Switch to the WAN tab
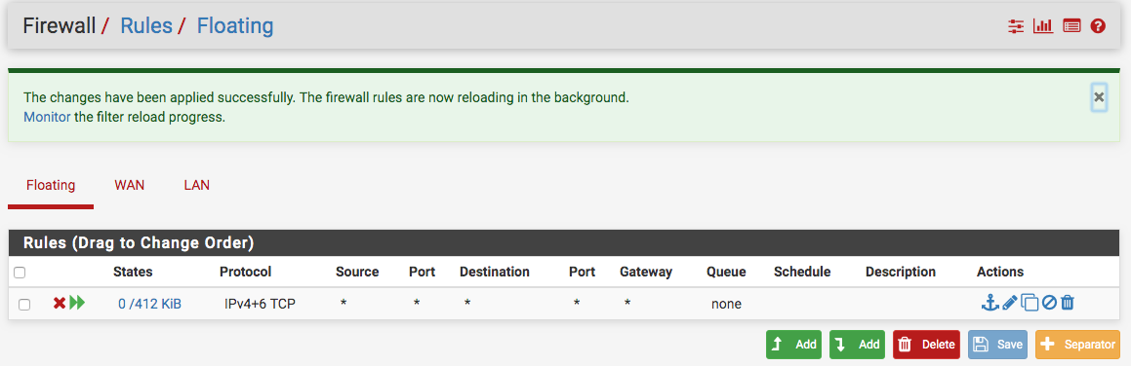The width and height of the screenshot is (1131, 366). click(x=129, y=186)
